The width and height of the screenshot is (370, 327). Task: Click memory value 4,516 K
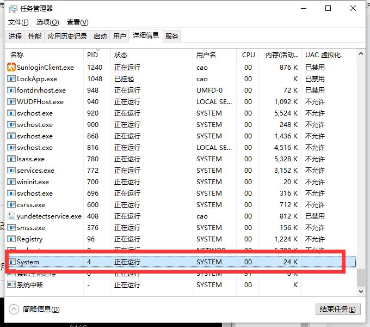point(286,148)
